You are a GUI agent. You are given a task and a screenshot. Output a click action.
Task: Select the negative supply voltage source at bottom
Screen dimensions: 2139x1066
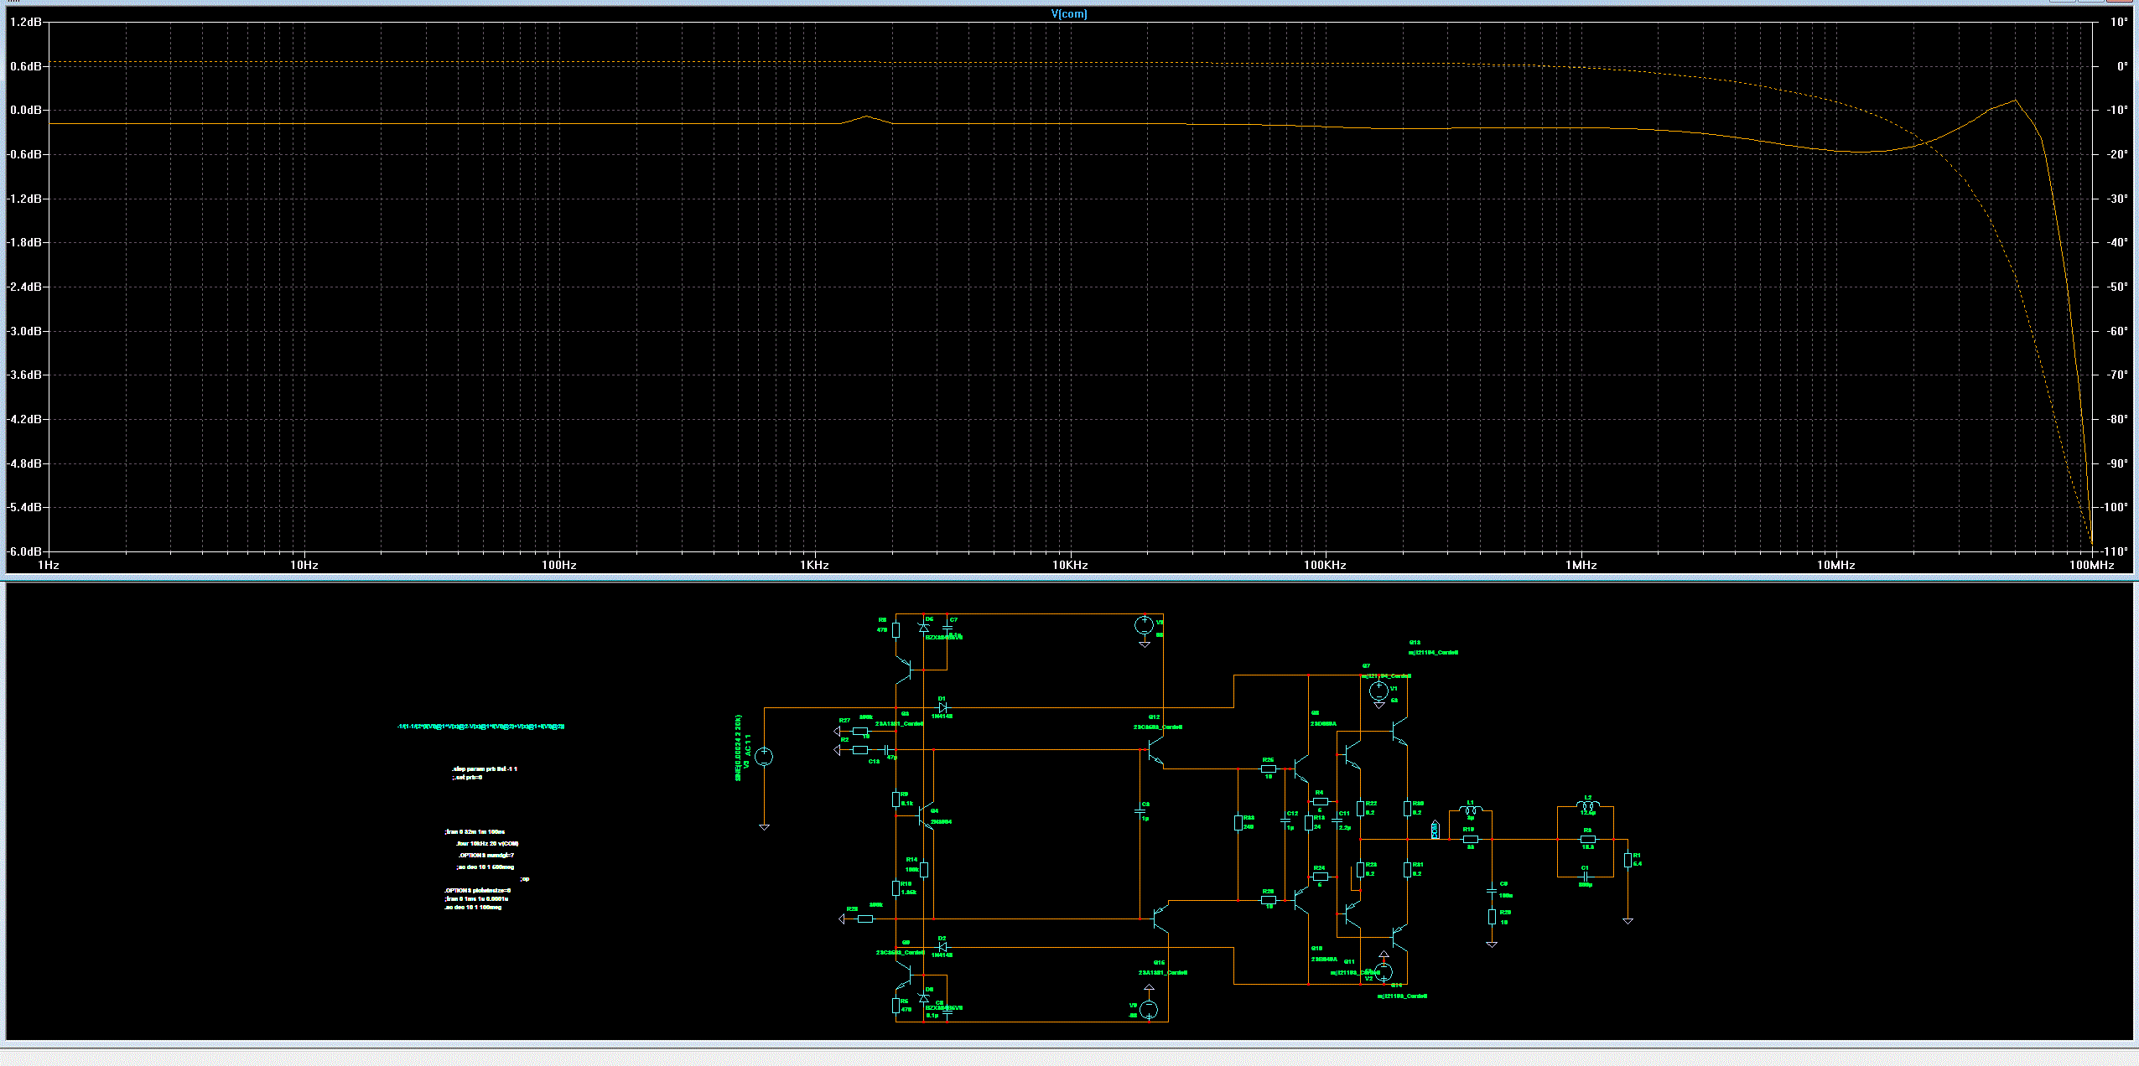click(1149, 1010)
